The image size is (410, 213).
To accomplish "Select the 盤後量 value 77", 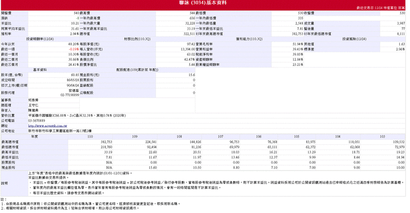I will point(403,28).
